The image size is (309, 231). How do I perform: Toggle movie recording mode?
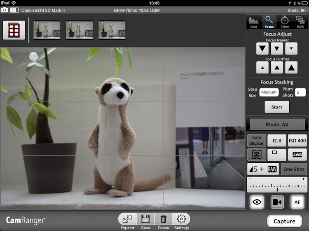(x=277, y=202)
